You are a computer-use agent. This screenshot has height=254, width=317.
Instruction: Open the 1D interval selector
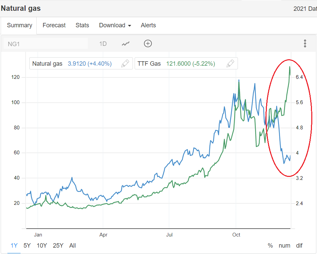point(103,43)
